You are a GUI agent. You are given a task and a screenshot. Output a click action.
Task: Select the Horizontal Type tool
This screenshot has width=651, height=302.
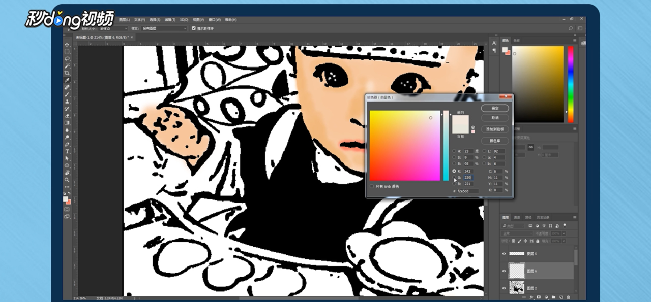67,151
